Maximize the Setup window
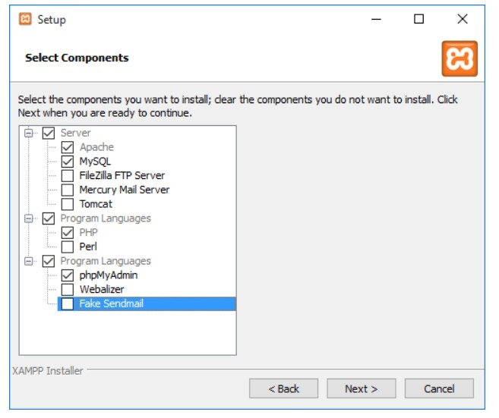The width and height of the screenshot is (499, 418). (x=418, y=19)
